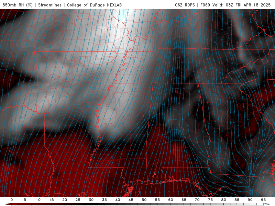Click the "F069" forecast hour text

(x=205, y=5)
